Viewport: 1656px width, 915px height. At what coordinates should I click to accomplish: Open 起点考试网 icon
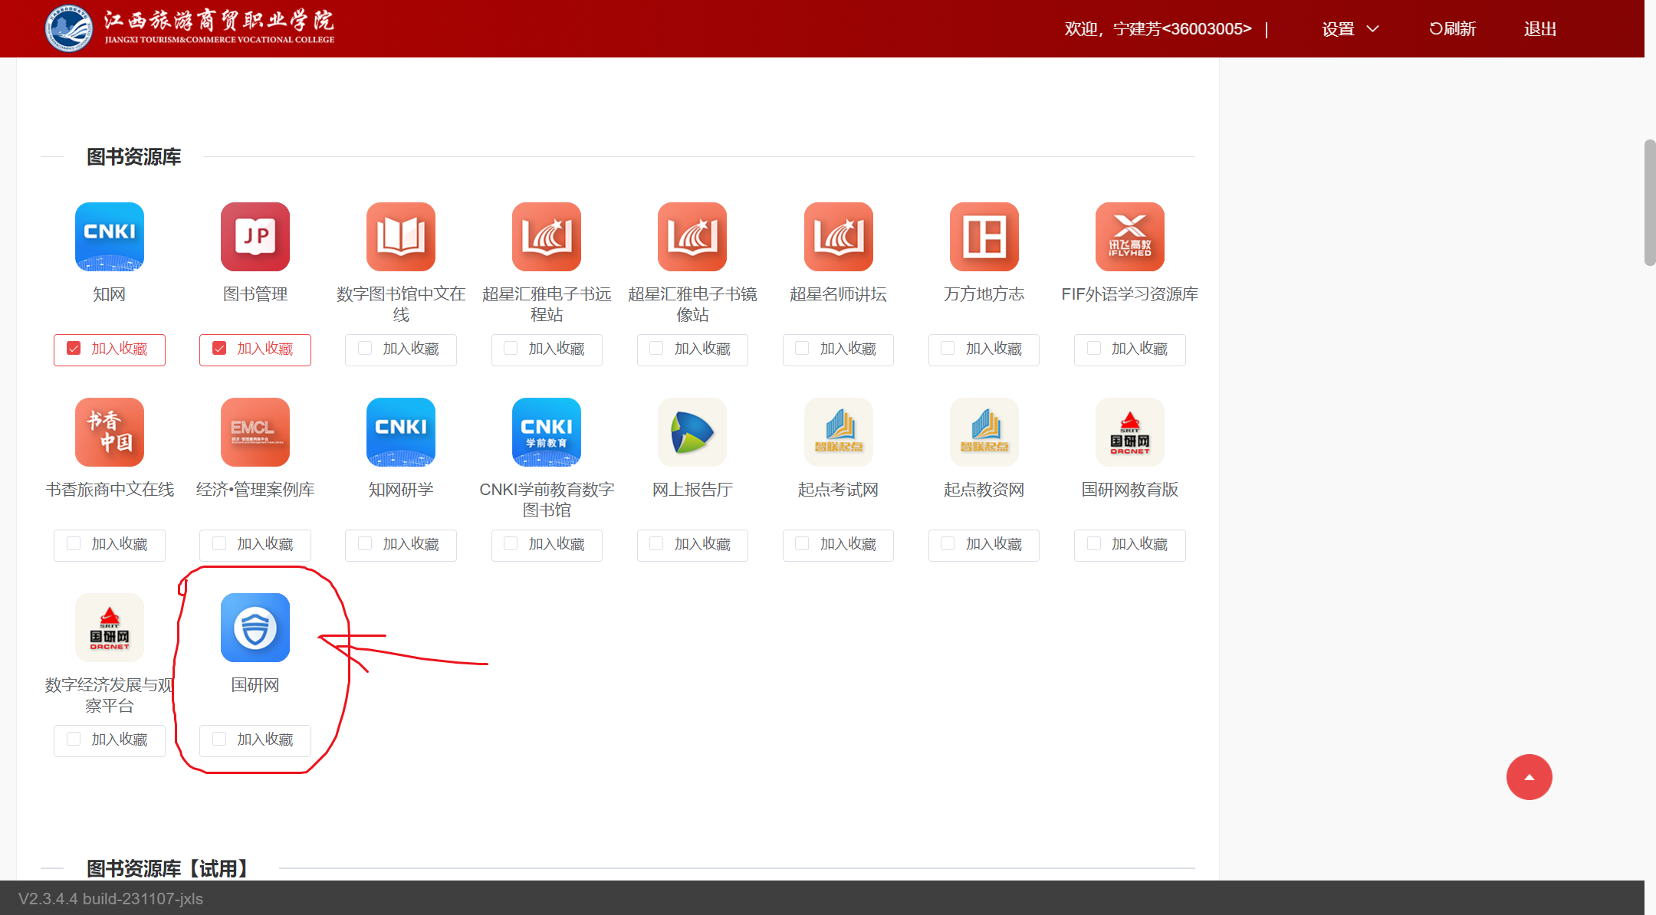(839, 432)
